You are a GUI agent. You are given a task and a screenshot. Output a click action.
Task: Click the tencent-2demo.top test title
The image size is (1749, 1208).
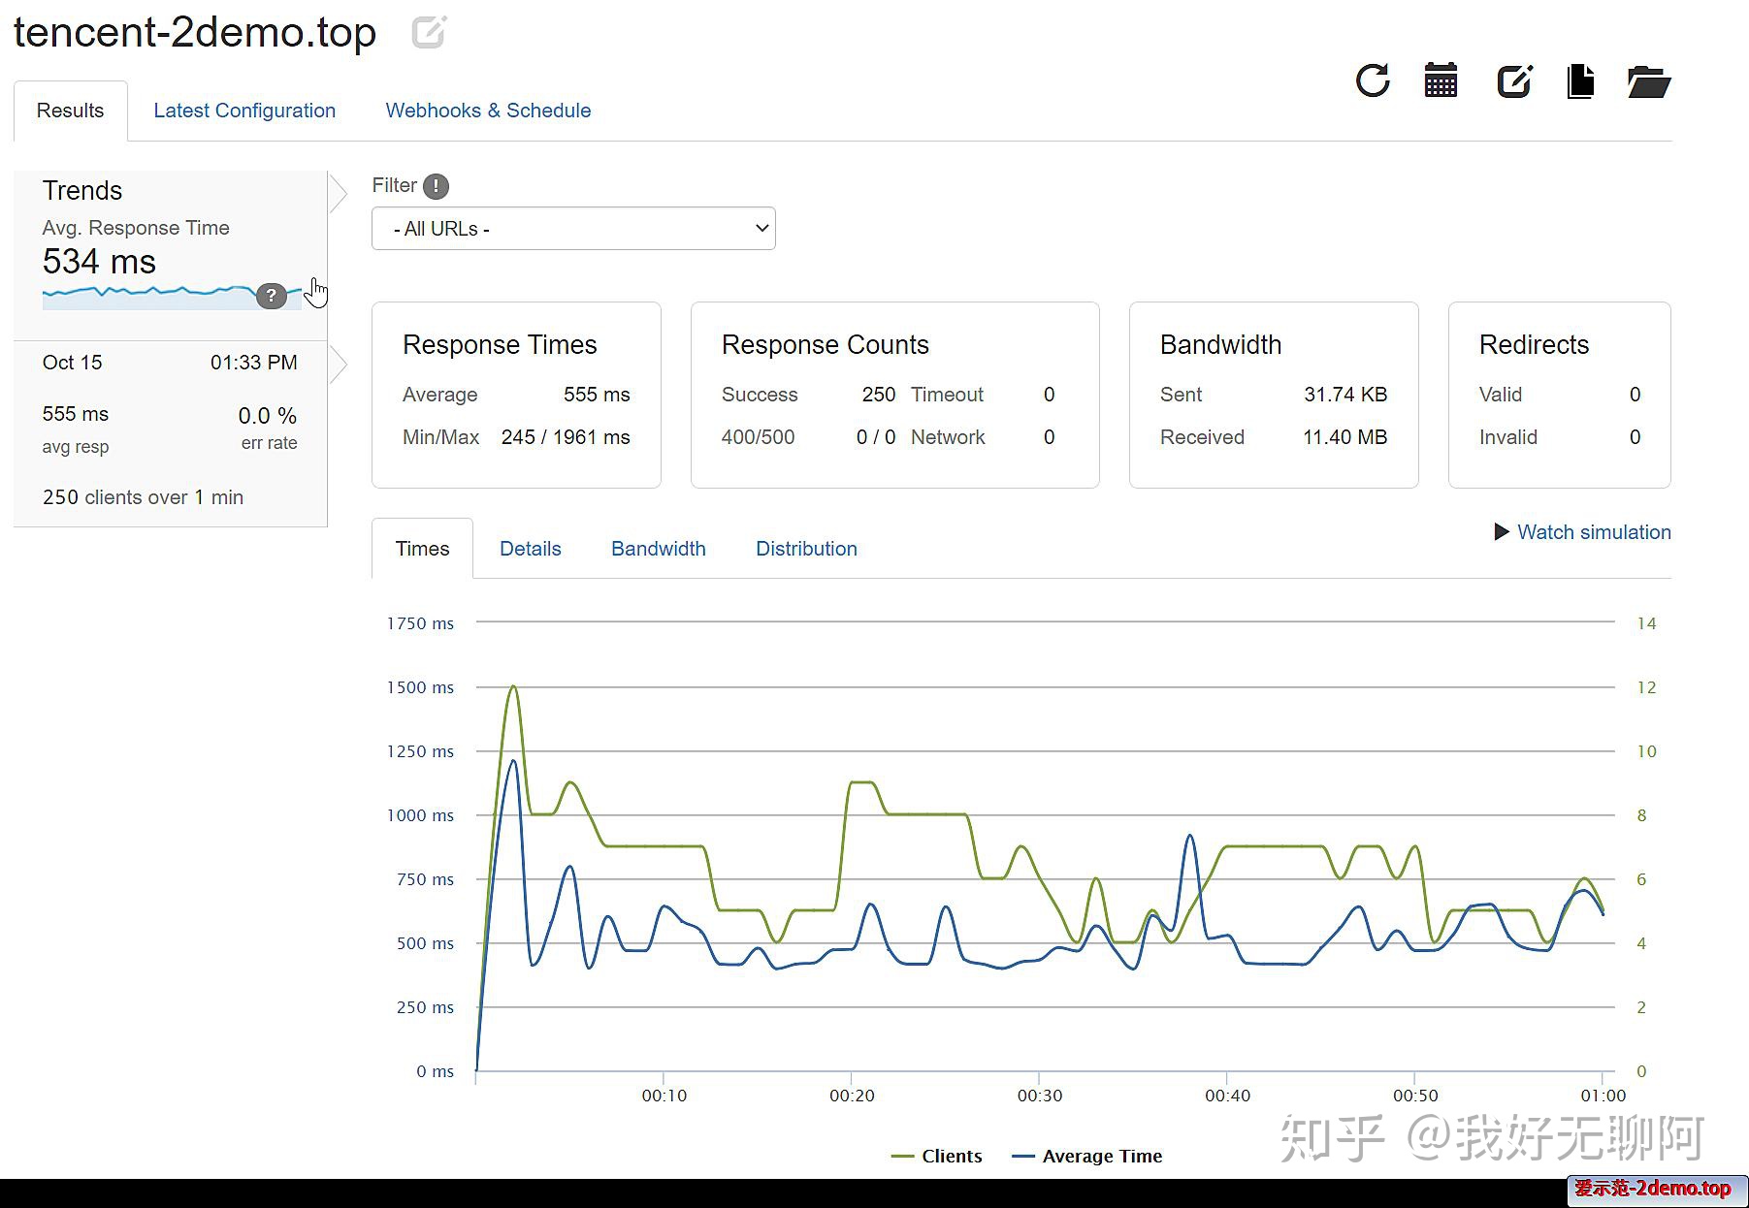click(x=195, y=32)
